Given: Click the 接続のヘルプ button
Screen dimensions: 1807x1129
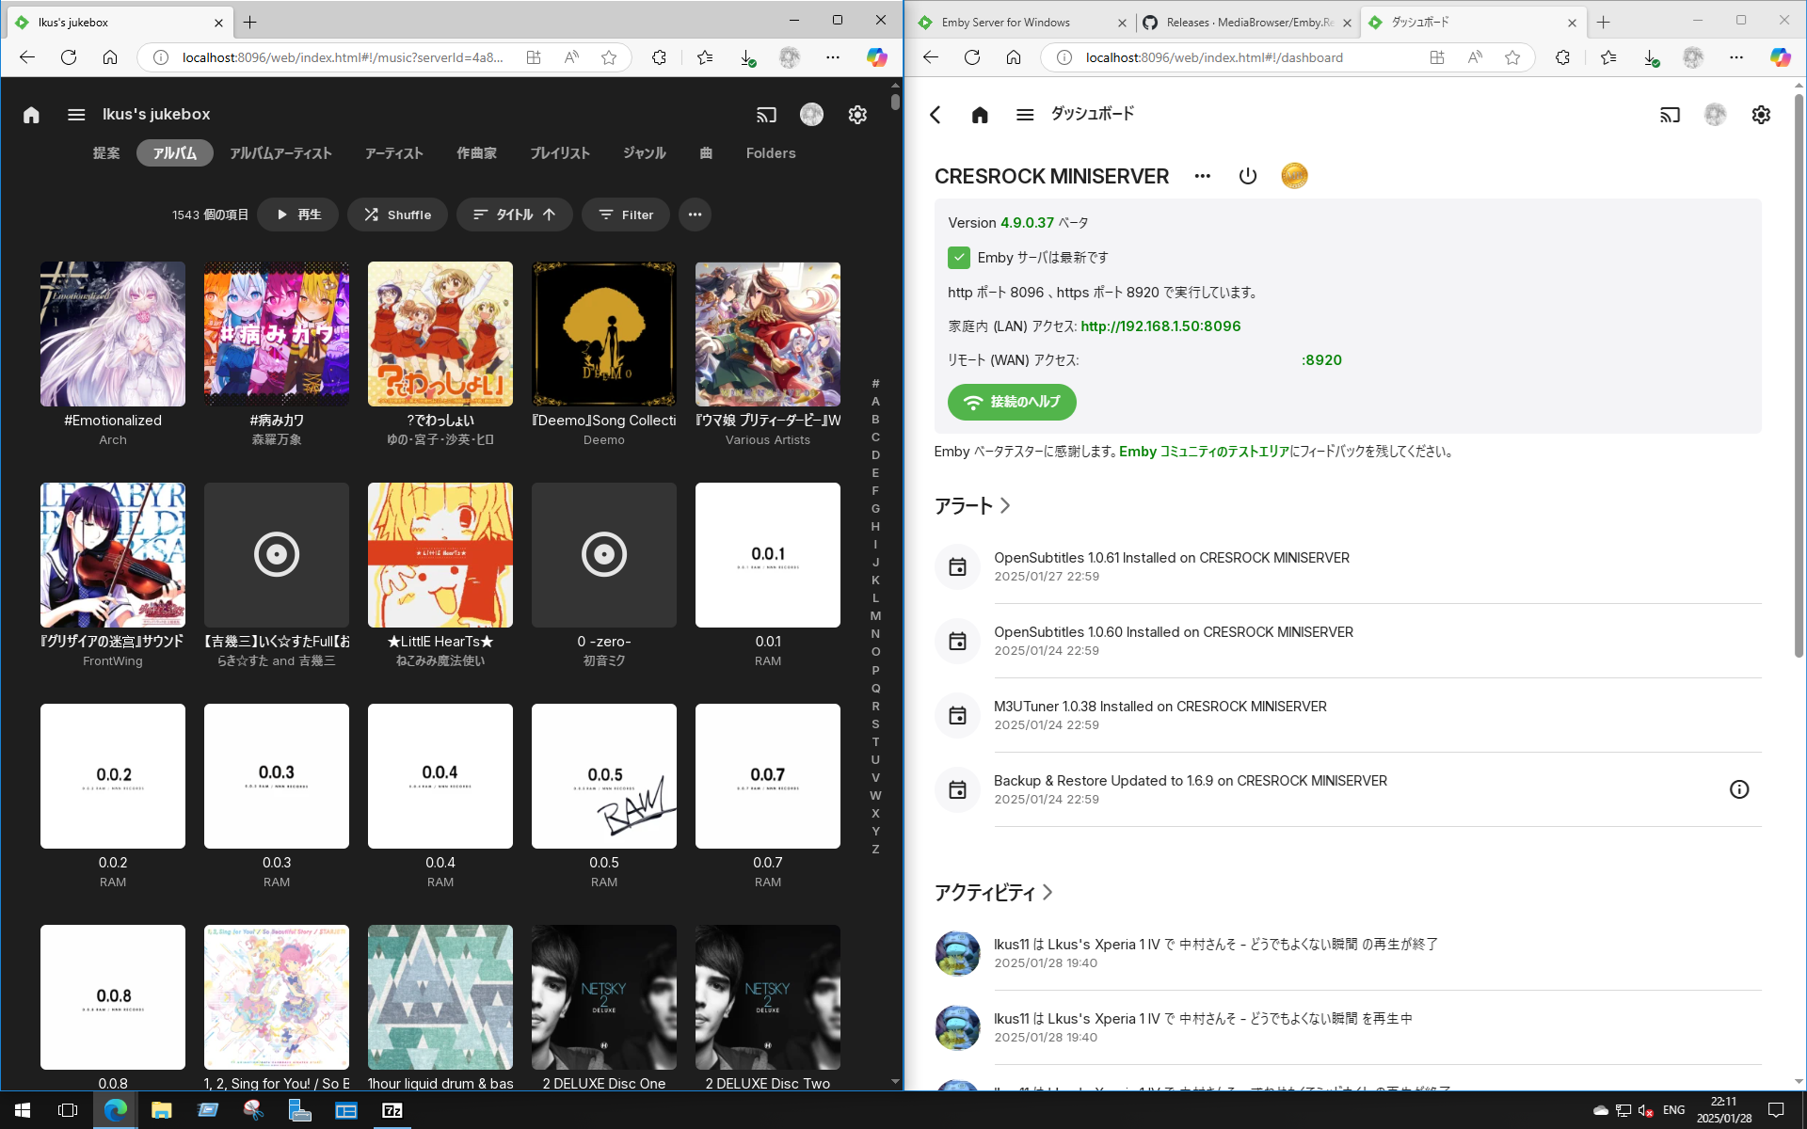Looking at the screenshot, I should tap(1012, 402).
